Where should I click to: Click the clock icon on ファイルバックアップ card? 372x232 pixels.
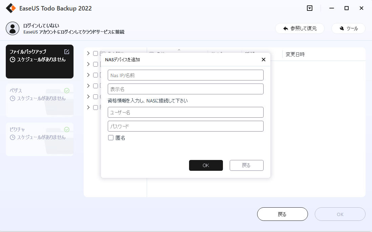point(13,60)
